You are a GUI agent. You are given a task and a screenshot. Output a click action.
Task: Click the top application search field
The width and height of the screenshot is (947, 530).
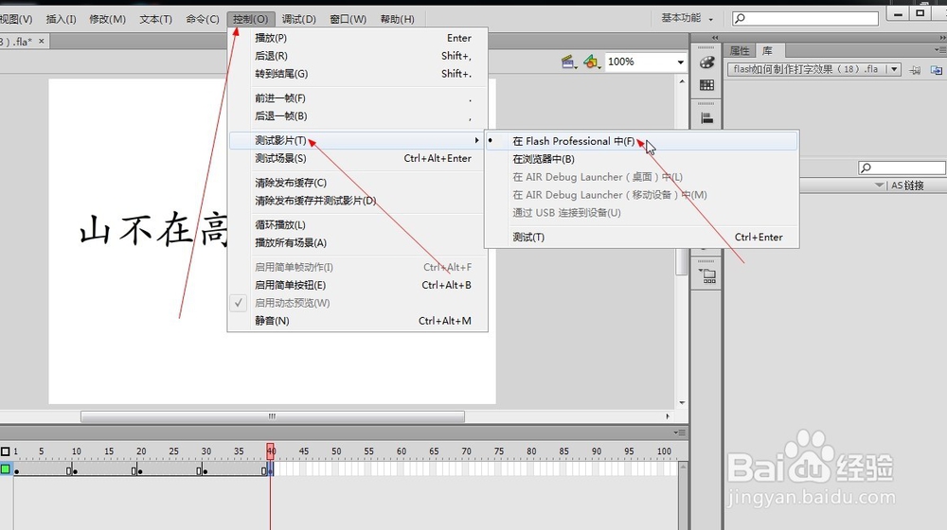click(x=805, y=18)
